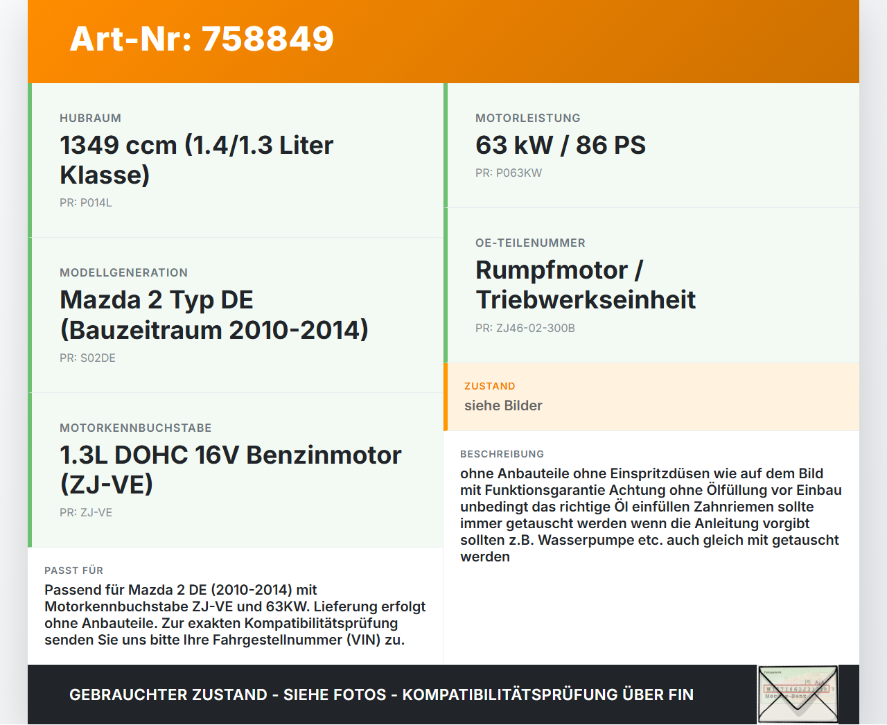Open the envelope thumbnail in the footer
Screen dimensions: 887x725
pos(798,695)
